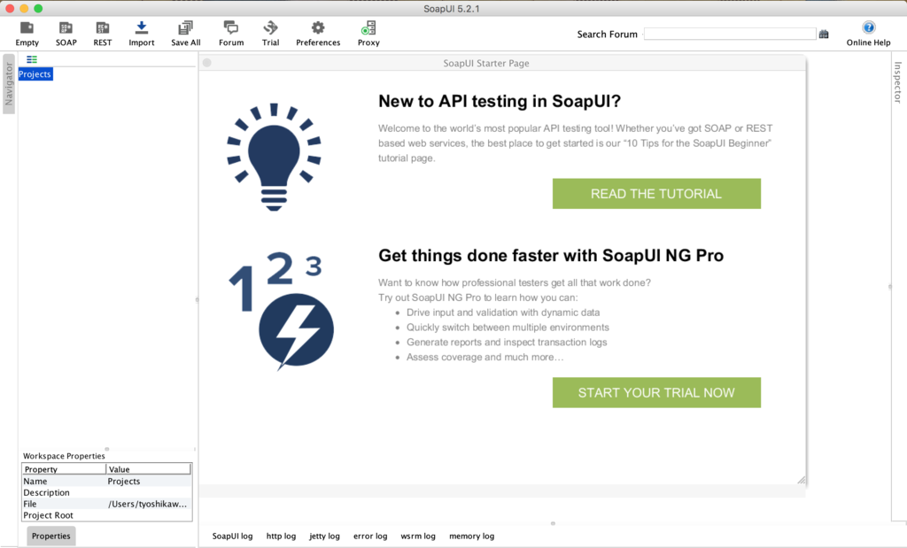Open Online Help
Viewport: 907px width, 548px height.
pyautogui.click(x=868, y=34)
